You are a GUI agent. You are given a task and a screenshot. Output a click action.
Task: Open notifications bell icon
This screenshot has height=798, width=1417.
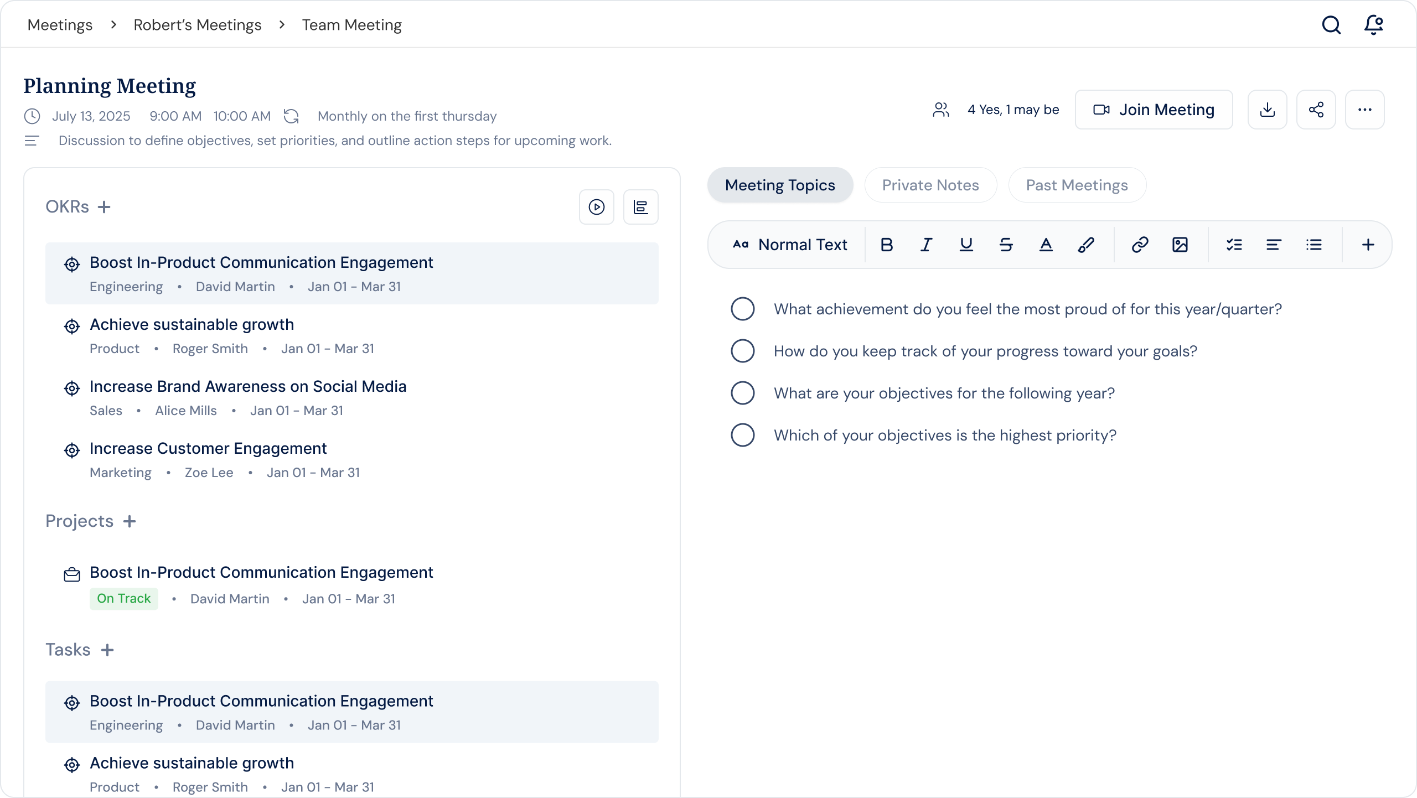1373,25
